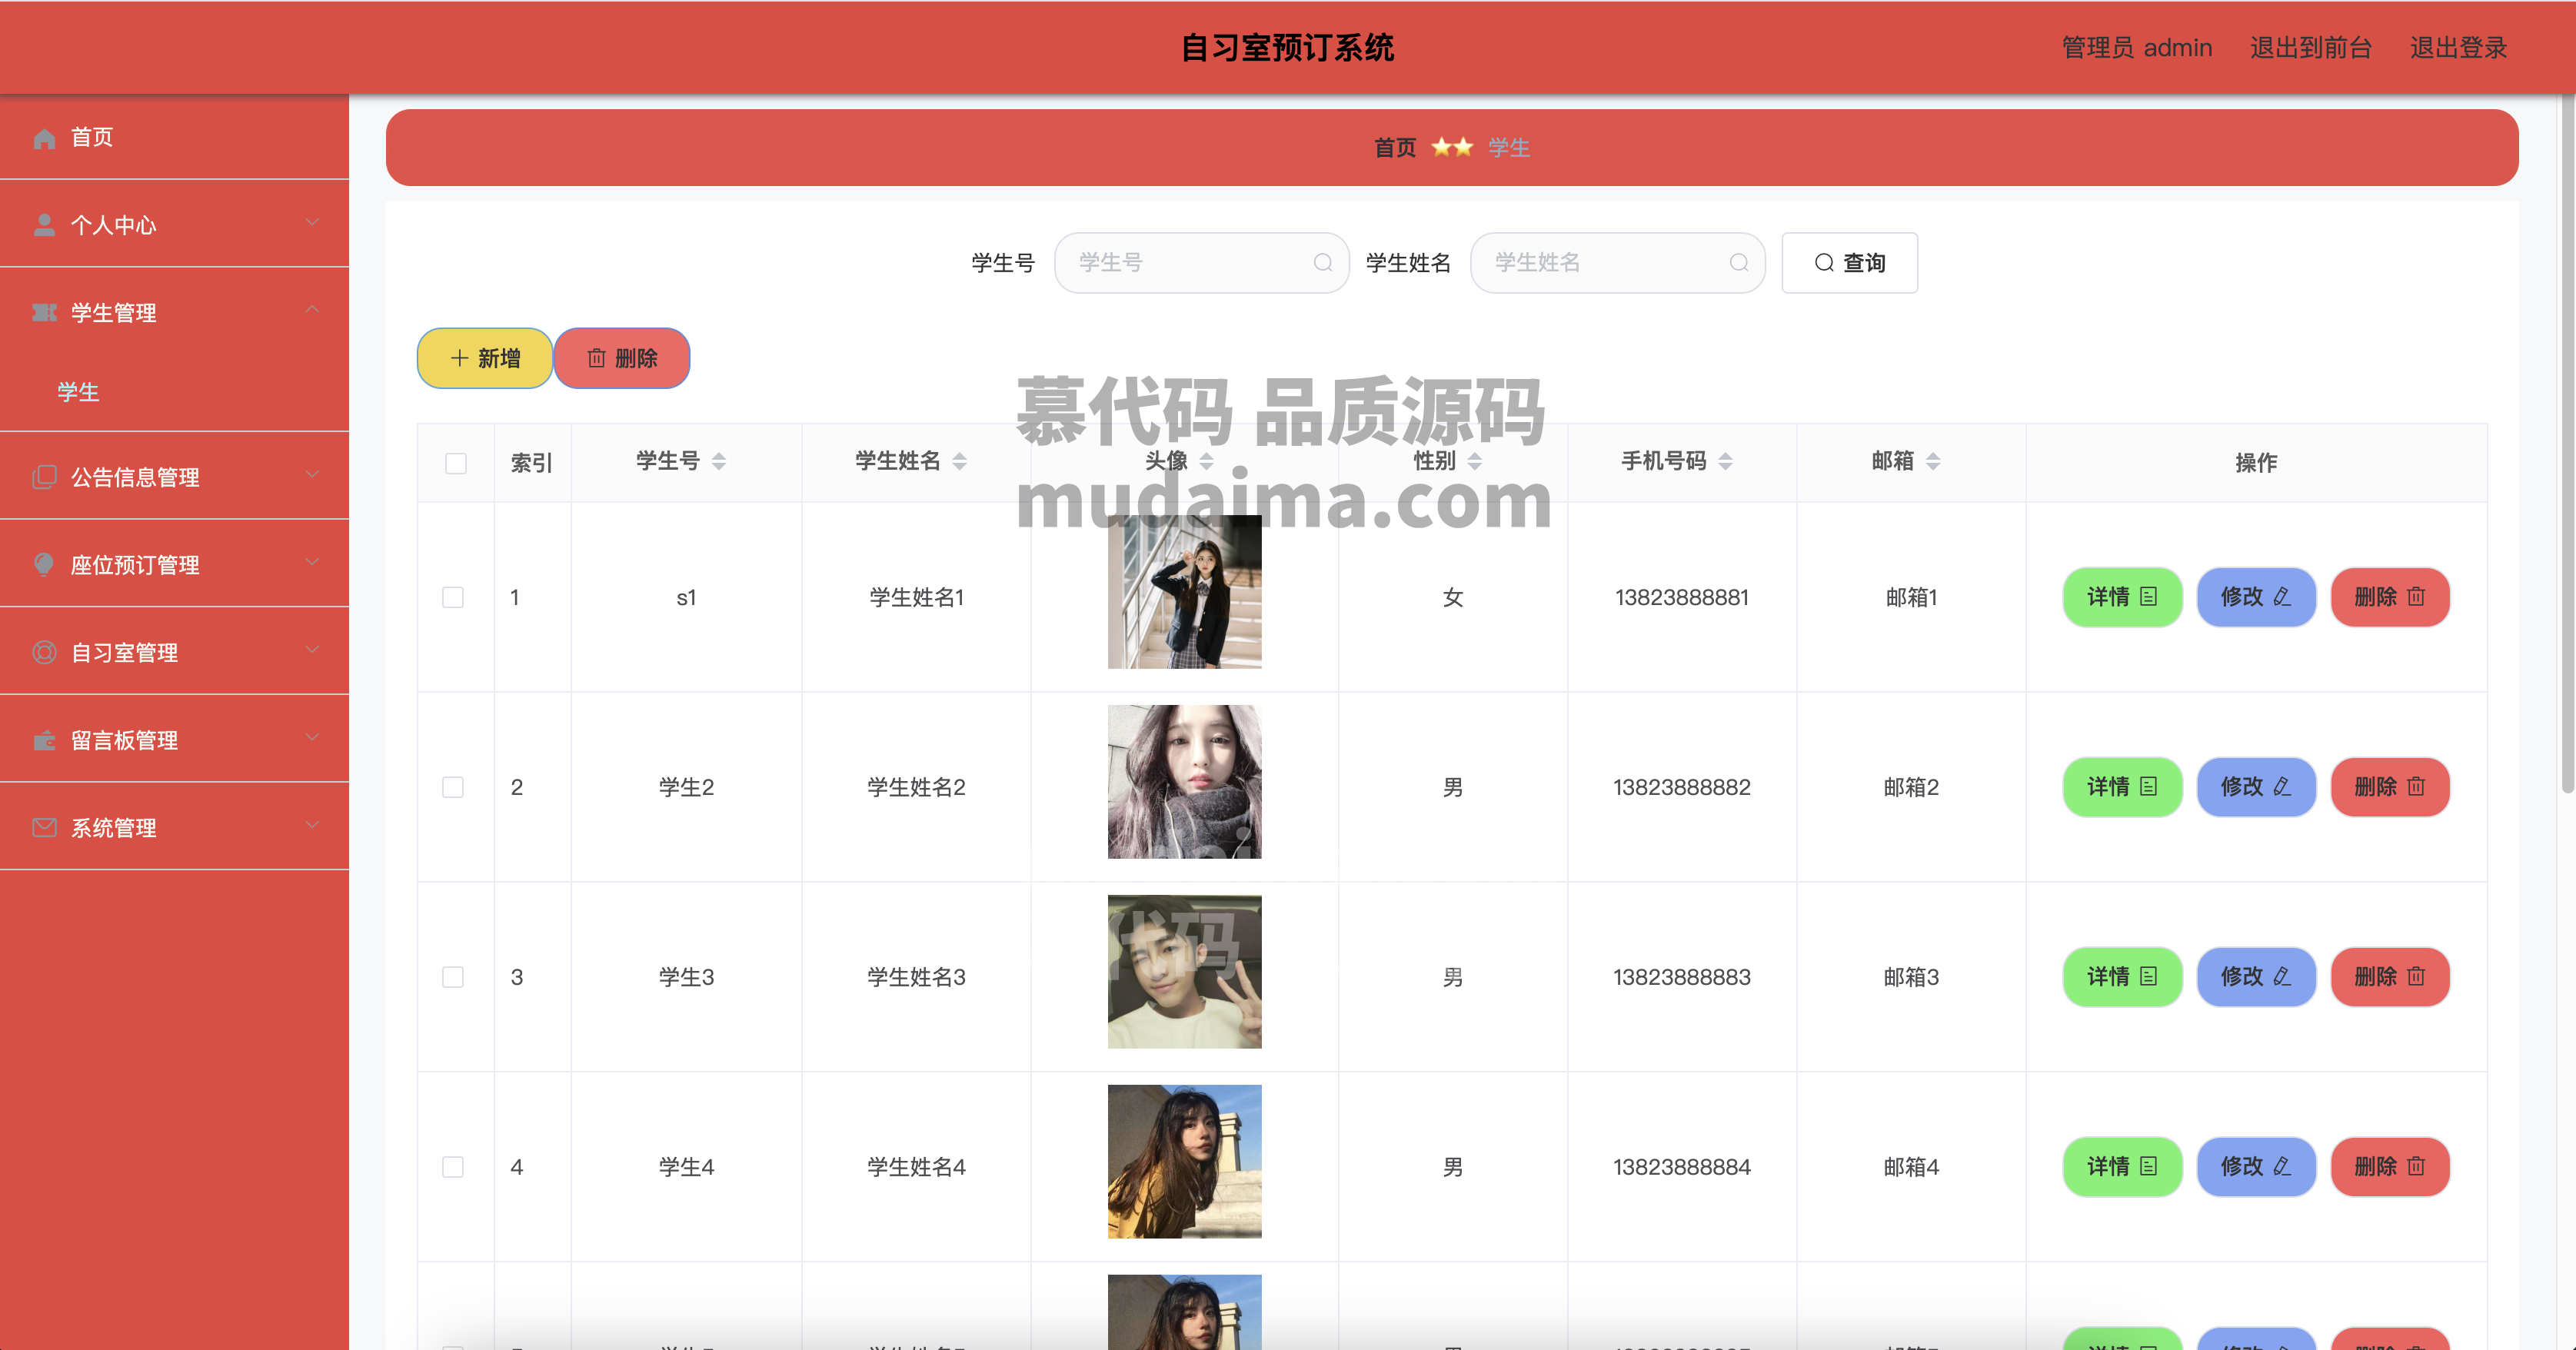The image size is (2576, 1350).
Task: Click the envelope icon beside 系统管理
Action: pyautogui.click(x=44, y=828)
